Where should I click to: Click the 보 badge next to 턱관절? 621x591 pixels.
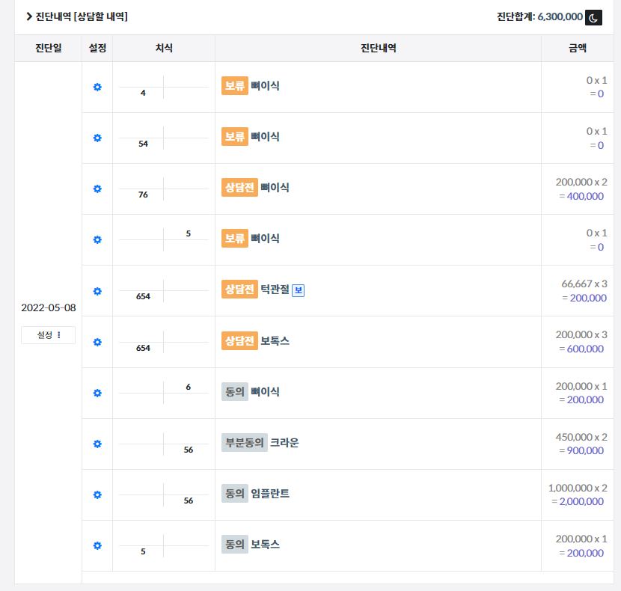pyautogui.click(x=298, y=290)
